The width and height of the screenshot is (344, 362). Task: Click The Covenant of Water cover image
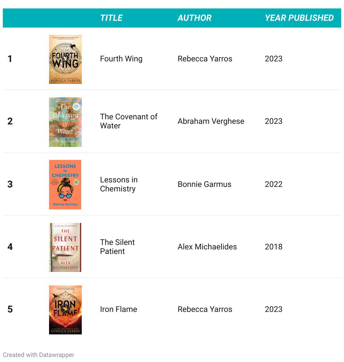click(65, 122)
